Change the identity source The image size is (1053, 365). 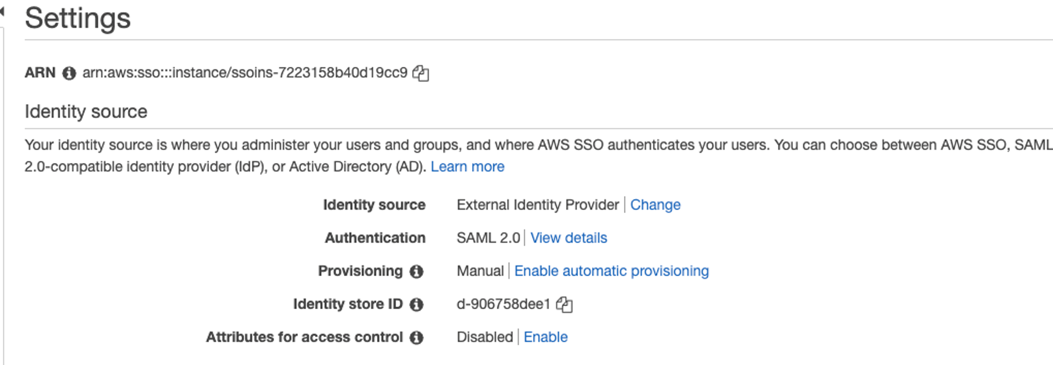pyautogui.click(x=655, y=205)
